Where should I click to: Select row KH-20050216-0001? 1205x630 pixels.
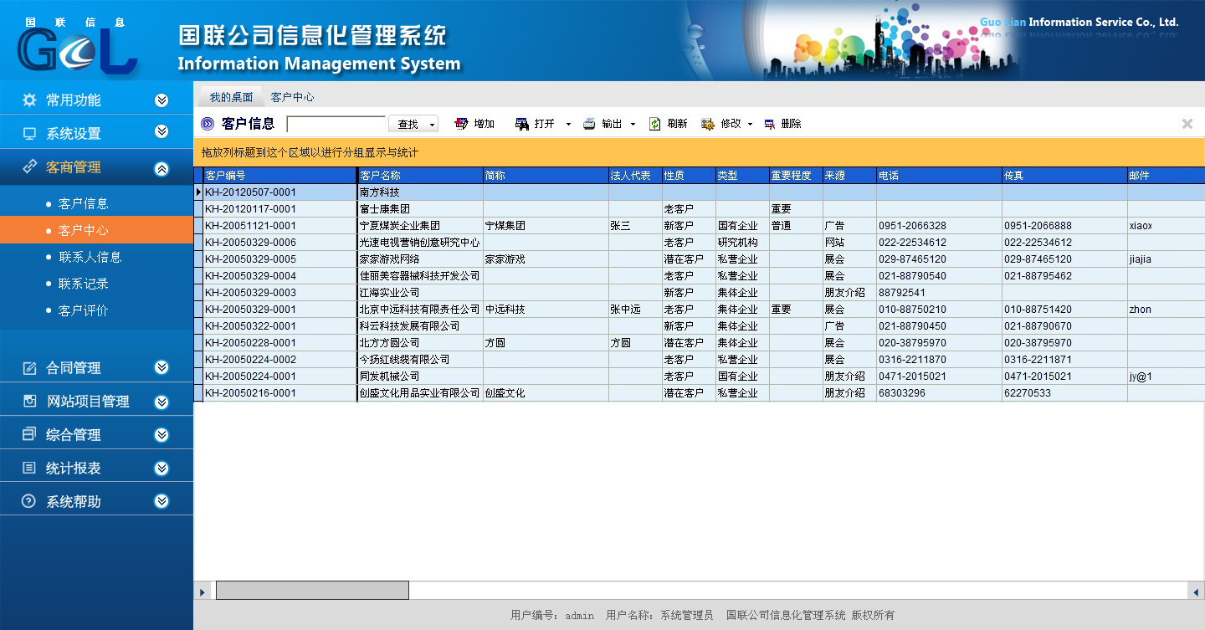[700, 393]
